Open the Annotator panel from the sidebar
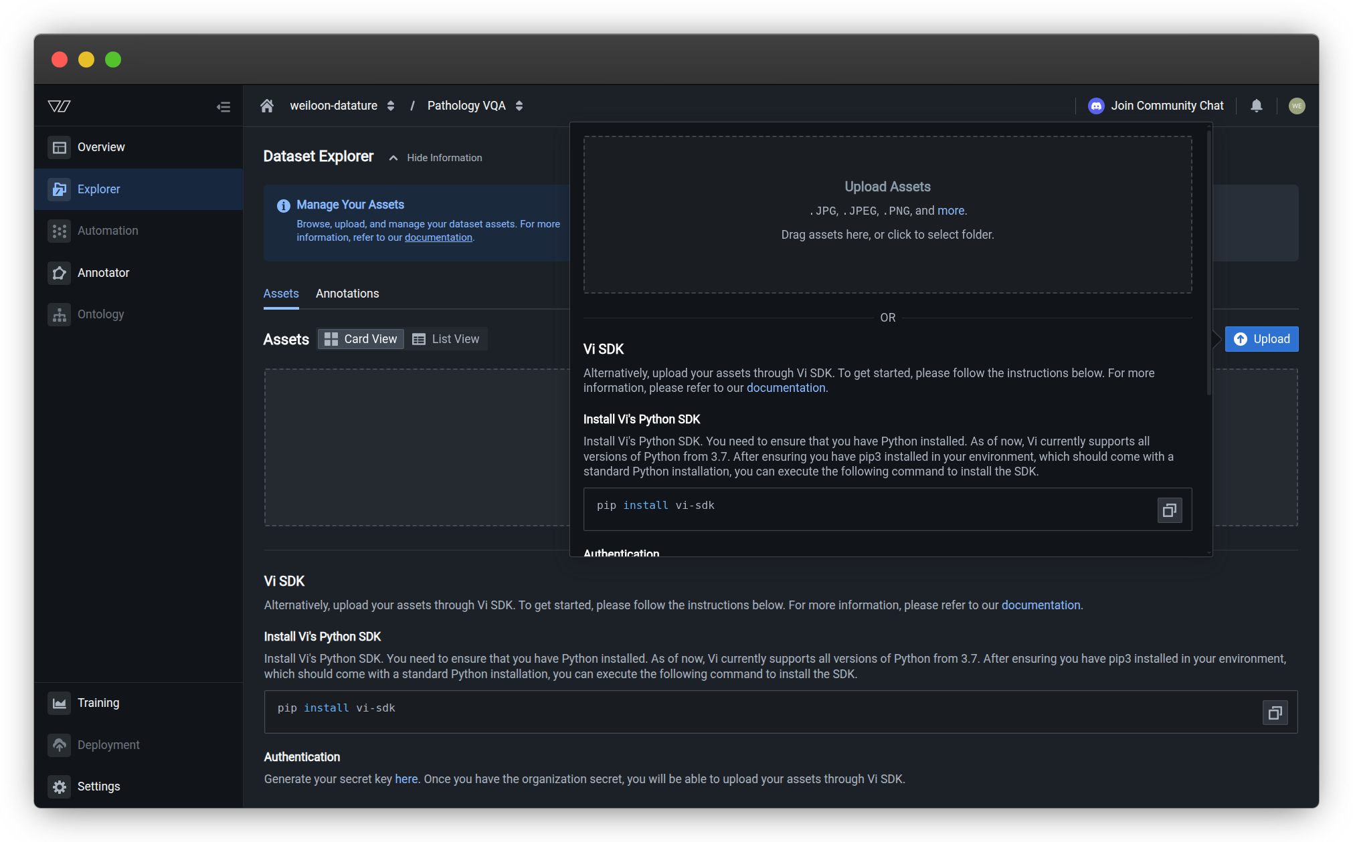This screenshot has width=1353, height=842. [104, 272]
